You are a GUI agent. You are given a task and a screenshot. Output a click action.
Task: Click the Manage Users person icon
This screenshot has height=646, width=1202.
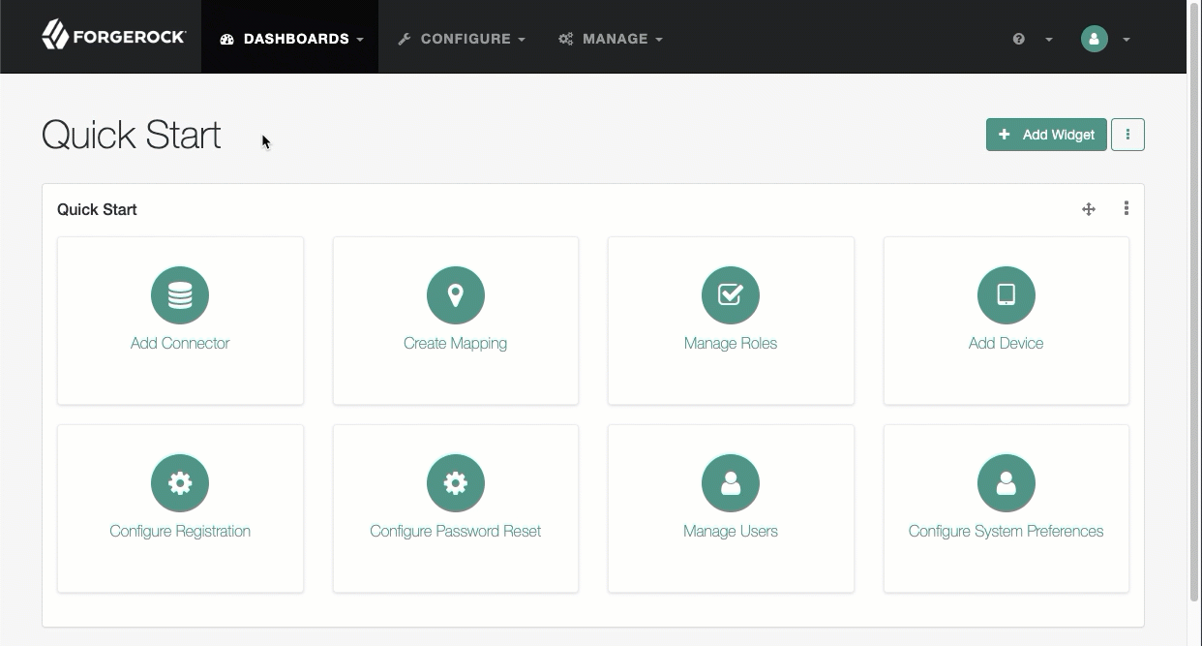731,482
